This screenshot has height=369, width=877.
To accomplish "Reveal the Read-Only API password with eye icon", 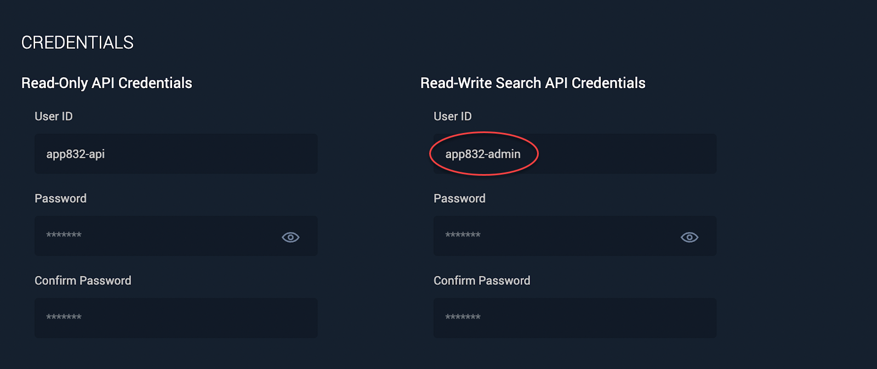I will 291,237.
